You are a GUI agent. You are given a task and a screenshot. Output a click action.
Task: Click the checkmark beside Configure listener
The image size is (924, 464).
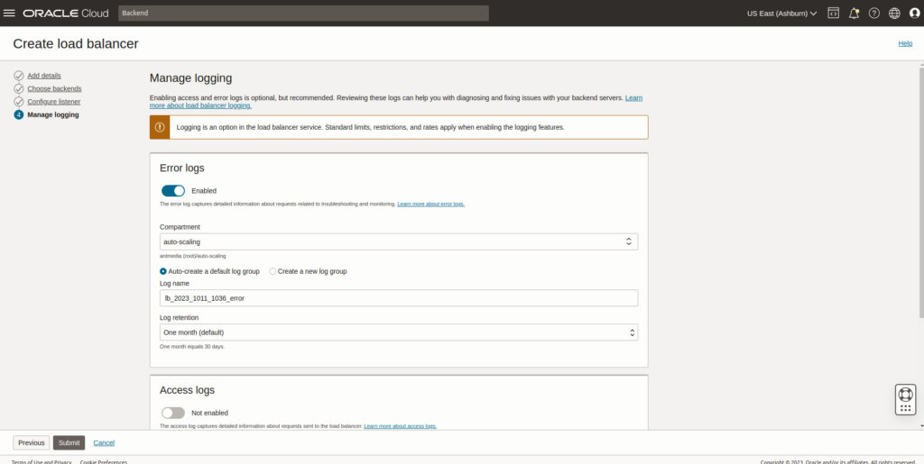click(x=19, y=102)
